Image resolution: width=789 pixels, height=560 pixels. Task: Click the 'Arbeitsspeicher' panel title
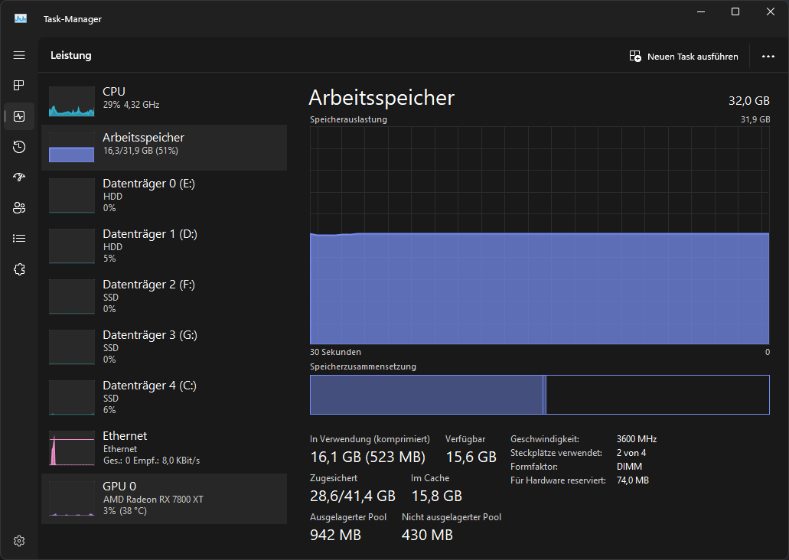[x=381, y=98]
